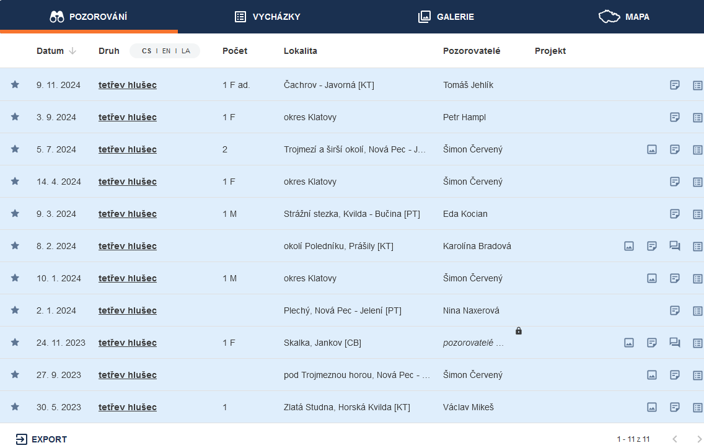
Task: Open note icon for Nina Naxerová's observation
Action: click(x=675, y=310)
